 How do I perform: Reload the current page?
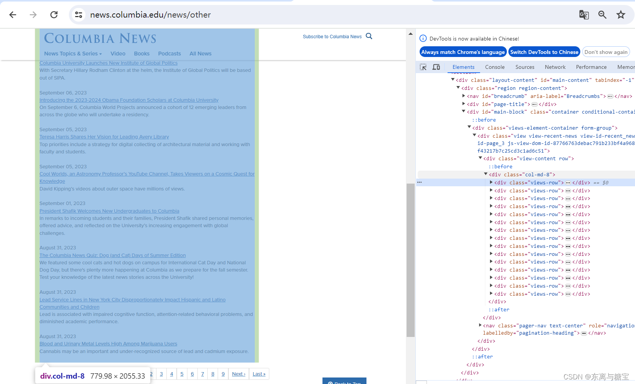pos(54,15)
